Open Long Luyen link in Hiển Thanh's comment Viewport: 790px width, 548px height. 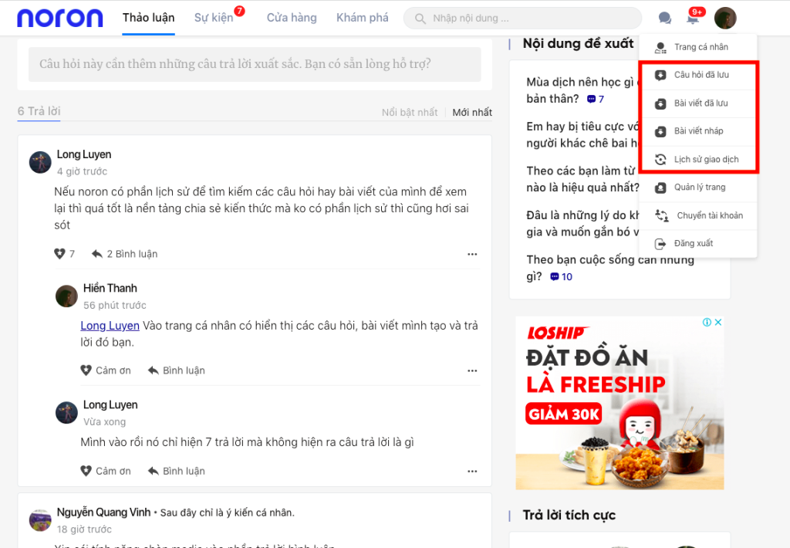click(x=110, y=325)
